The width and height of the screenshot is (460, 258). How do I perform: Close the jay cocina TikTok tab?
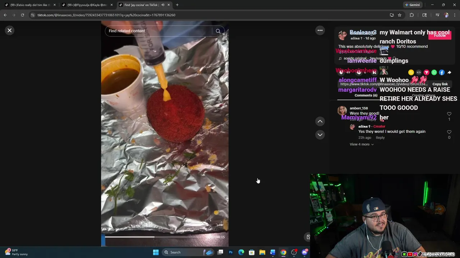169,5
